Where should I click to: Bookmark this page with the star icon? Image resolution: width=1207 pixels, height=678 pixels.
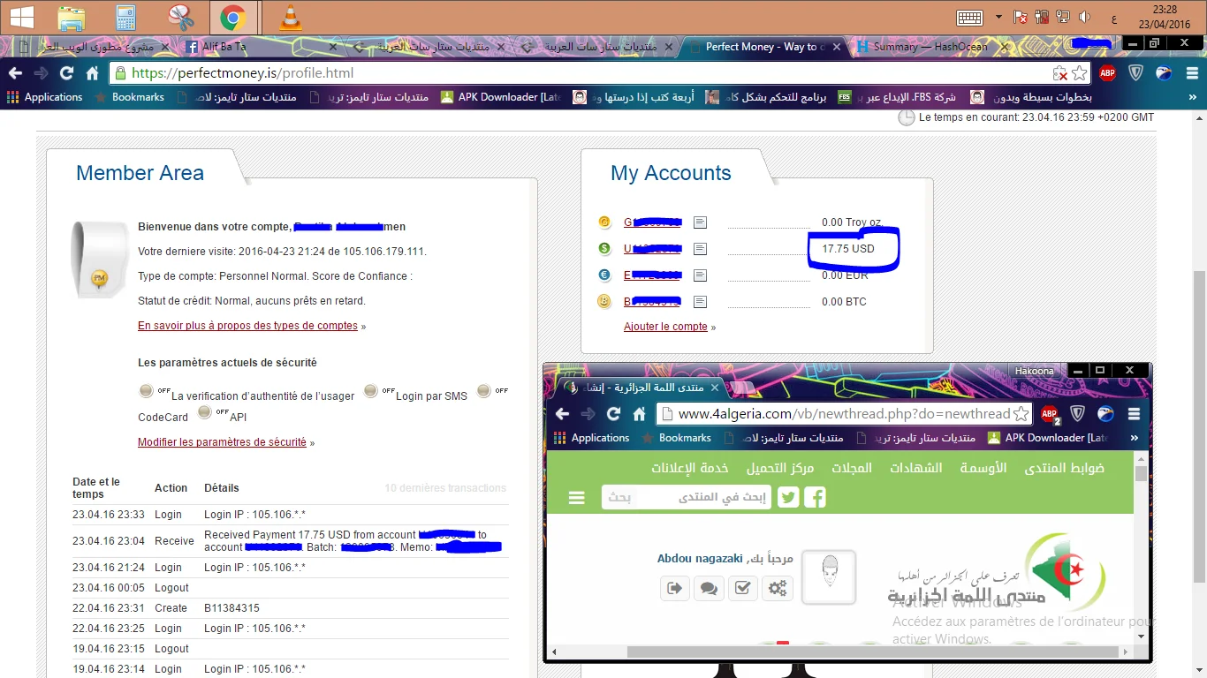[x=1079, y=73]
